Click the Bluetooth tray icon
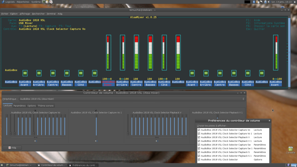The height and width of the screenshot is (167, 297). point(254,2)
